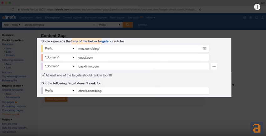Click the Ahrefs logo in header
Image resolution: width=266 pixels, height=136 pixels.
(9, 17)
